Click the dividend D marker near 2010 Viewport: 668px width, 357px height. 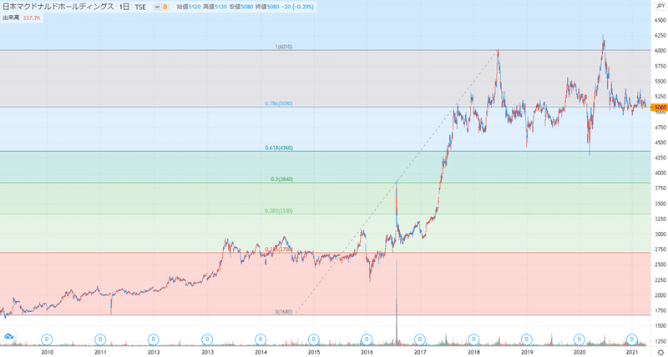pos(47,339)
